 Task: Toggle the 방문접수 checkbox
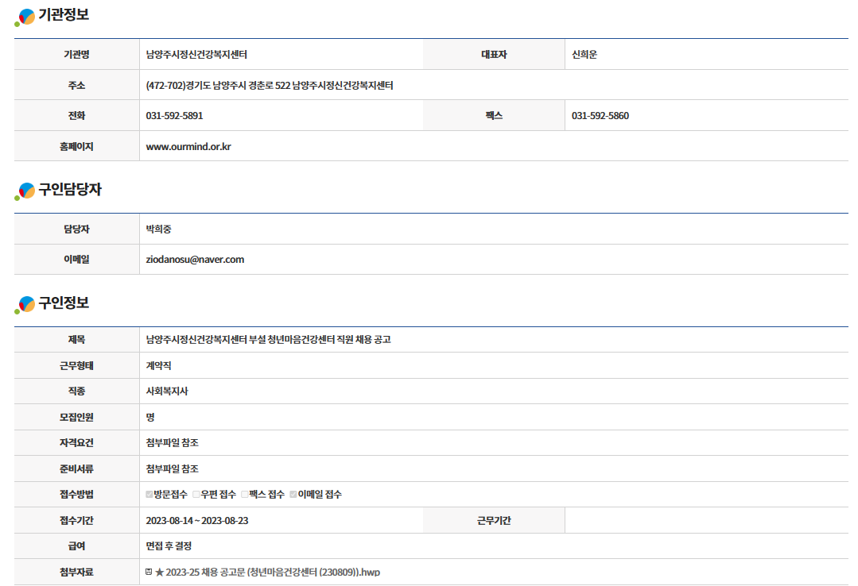tap(149, 495)
